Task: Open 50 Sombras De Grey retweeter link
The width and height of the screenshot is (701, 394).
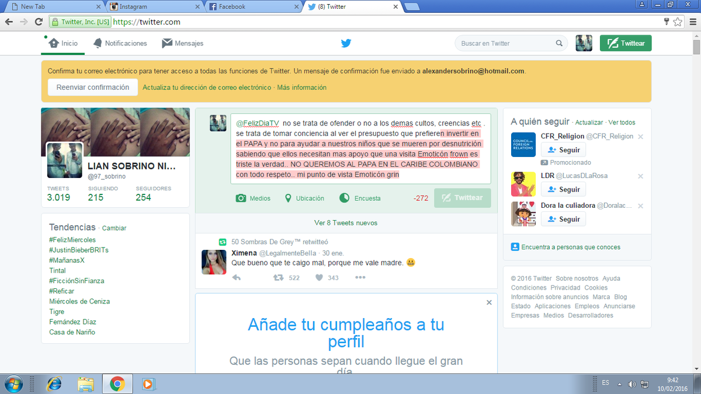Action: 265,242
